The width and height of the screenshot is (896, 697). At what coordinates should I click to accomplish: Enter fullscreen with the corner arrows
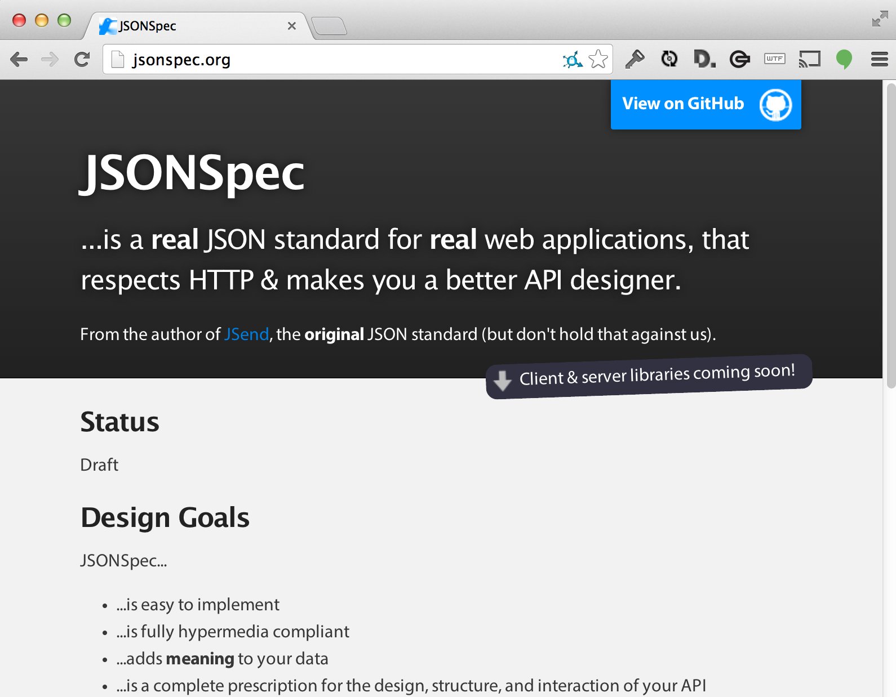click(880, 19)
